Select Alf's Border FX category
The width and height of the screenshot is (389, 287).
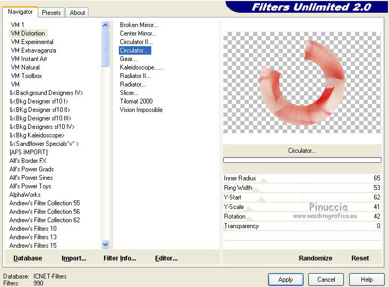[x=28, y=161]
